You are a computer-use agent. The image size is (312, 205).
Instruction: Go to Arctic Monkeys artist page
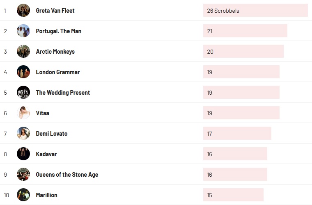point(55,52)
